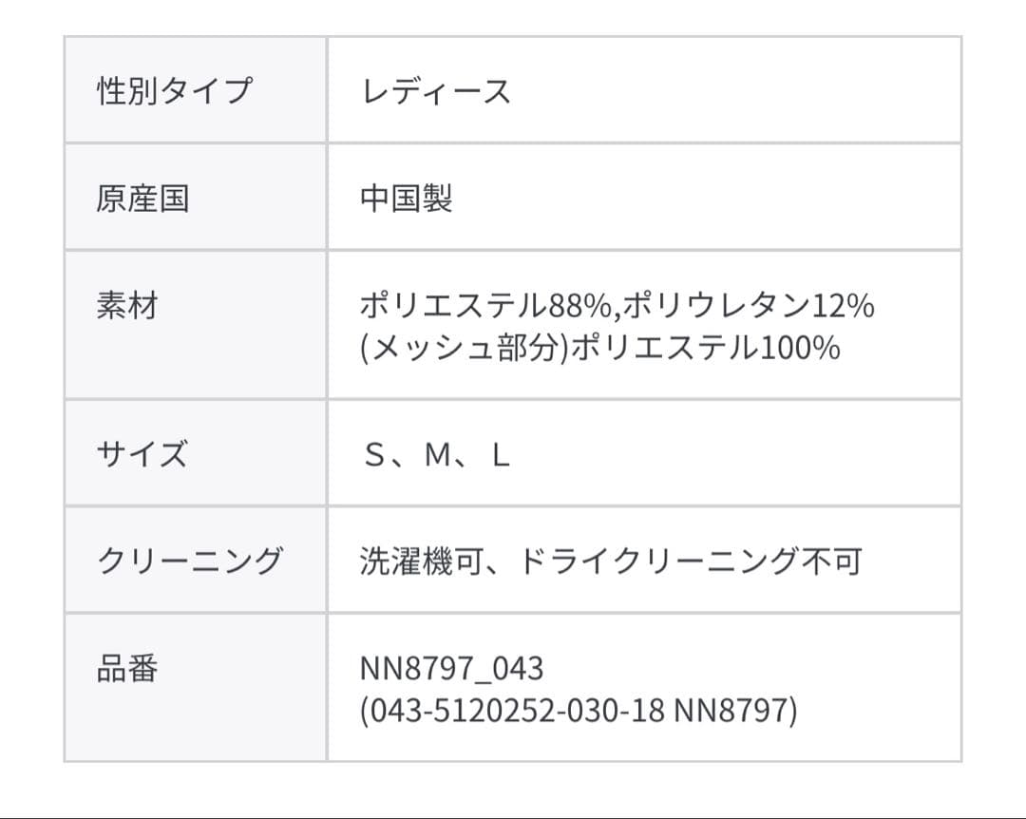Click the 原産国 row label
1026x819 pixels.
tap(142, 199)
